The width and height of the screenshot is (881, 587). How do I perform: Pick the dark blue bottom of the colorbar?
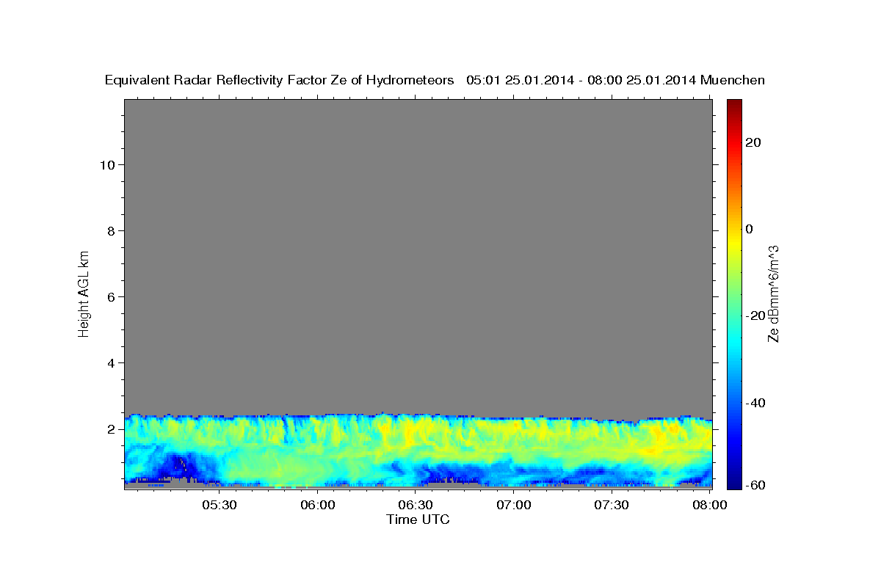point(734,483)
